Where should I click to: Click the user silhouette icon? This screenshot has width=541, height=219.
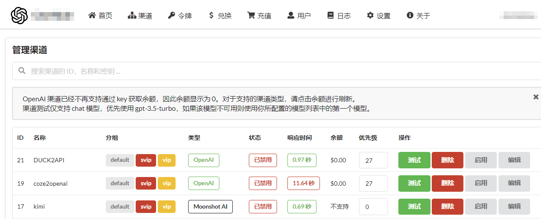[291, 16]
